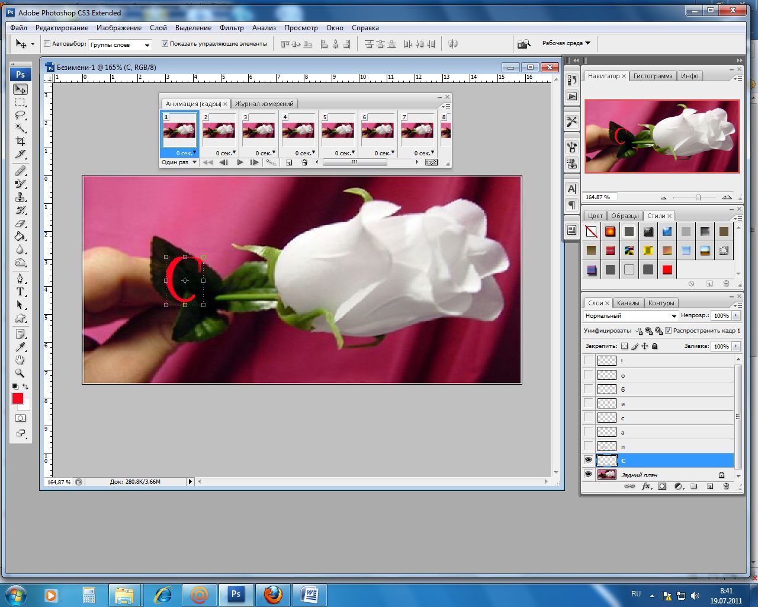Select the Paint Bucket tool
The width and height of the screenshot is (758, 607).
click(20, 237)
